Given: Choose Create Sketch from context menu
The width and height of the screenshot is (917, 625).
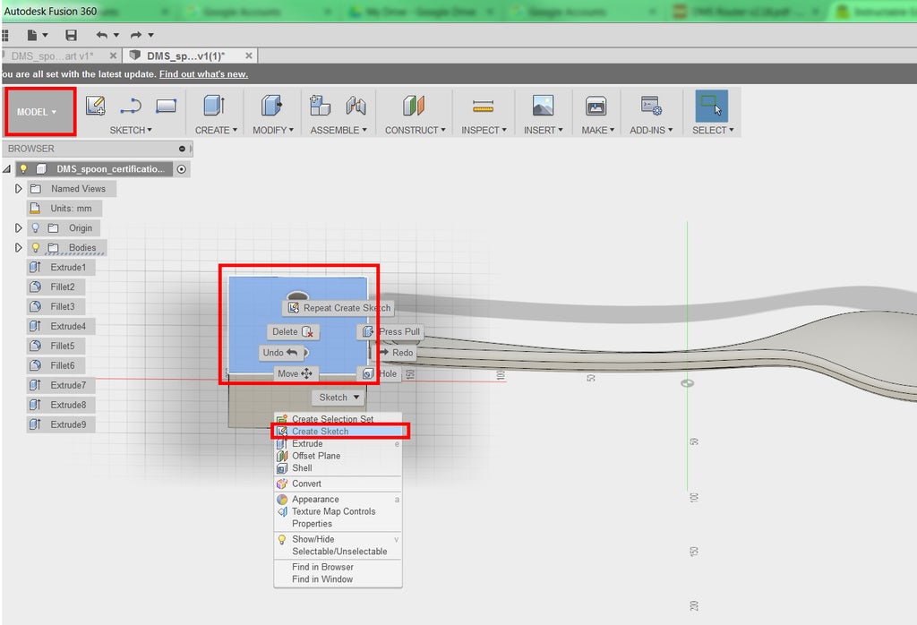Looking at the screenshot, I should tap(339, 432).
